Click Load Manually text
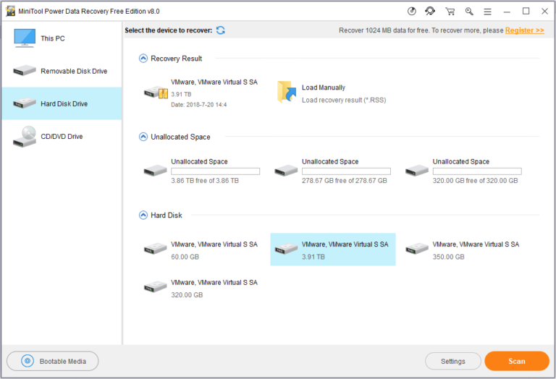Screen dimensions: 556x379 tap(324, 88)
